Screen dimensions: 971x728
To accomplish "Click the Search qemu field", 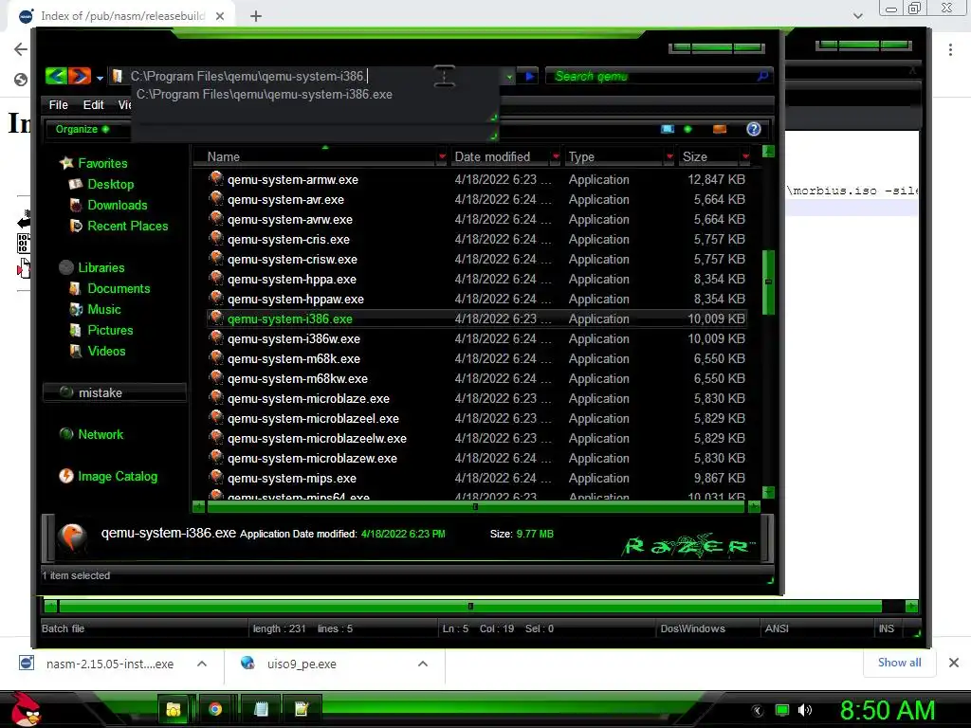I will click(650, 76).
